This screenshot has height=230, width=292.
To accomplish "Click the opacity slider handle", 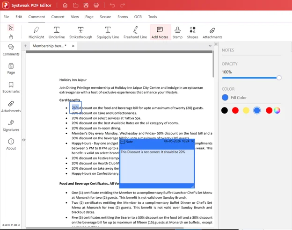I will pos(279,78).
